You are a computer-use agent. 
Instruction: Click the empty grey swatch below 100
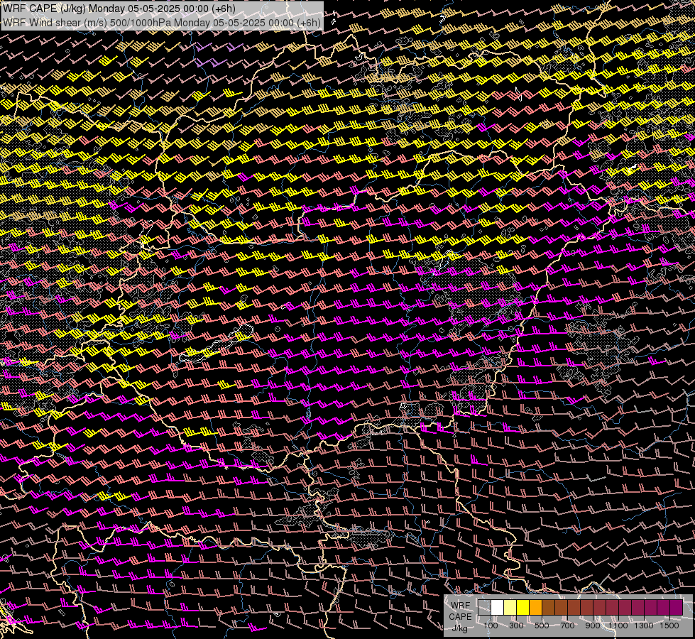coord(484,608)
